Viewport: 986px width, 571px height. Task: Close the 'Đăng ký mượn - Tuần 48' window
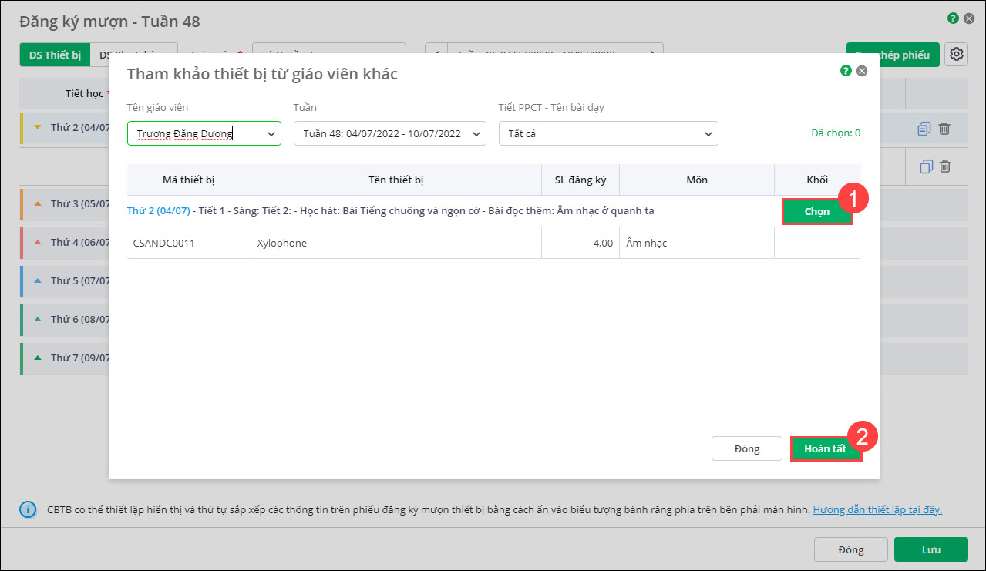970,18
